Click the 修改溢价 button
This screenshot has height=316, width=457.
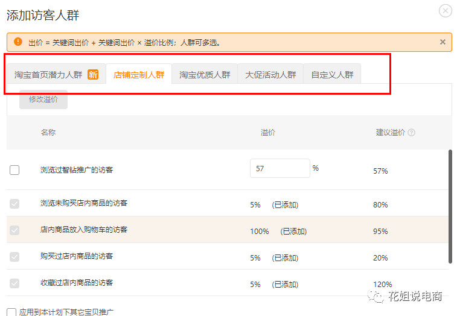point(43,100)
